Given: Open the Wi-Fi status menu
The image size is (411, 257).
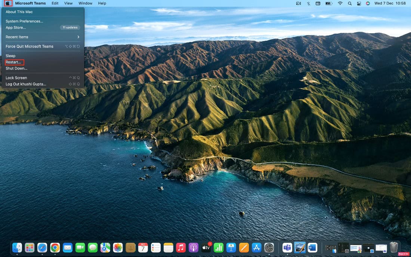Looking at the screenshot, I should click(340, 3).
